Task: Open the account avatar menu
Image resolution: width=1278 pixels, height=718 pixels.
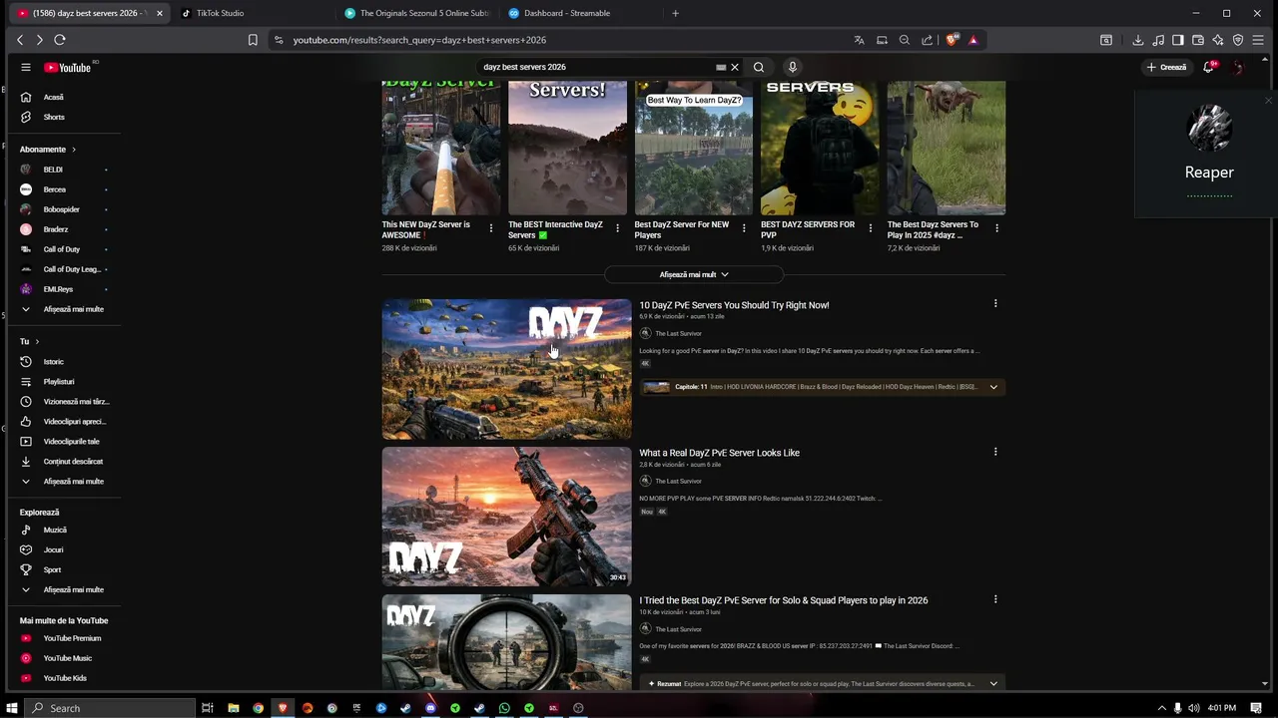Action: coord(1238,67)
